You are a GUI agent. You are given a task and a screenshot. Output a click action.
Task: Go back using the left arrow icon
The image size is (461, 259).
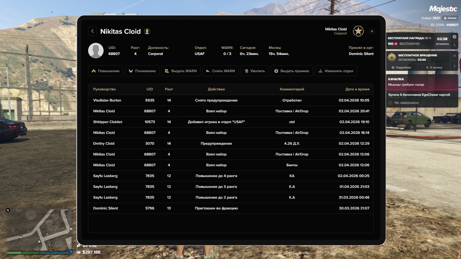click(92, 31)
